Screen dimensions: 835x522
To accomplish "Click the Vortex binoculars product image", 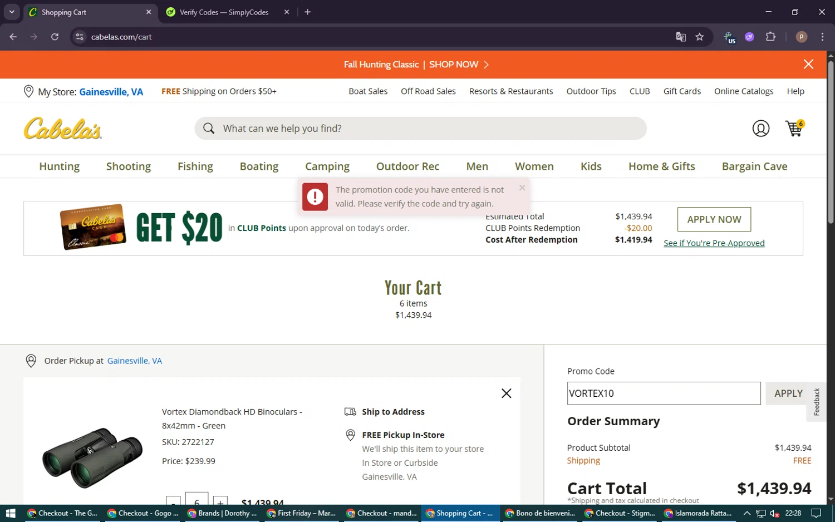I will (92, 457).
